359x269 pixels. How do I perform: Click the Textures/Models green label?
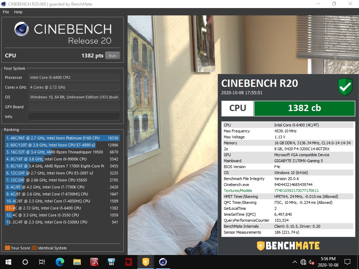pos(238,191)
